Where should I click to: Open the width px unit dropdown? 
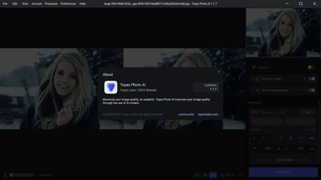pos(279,148)
